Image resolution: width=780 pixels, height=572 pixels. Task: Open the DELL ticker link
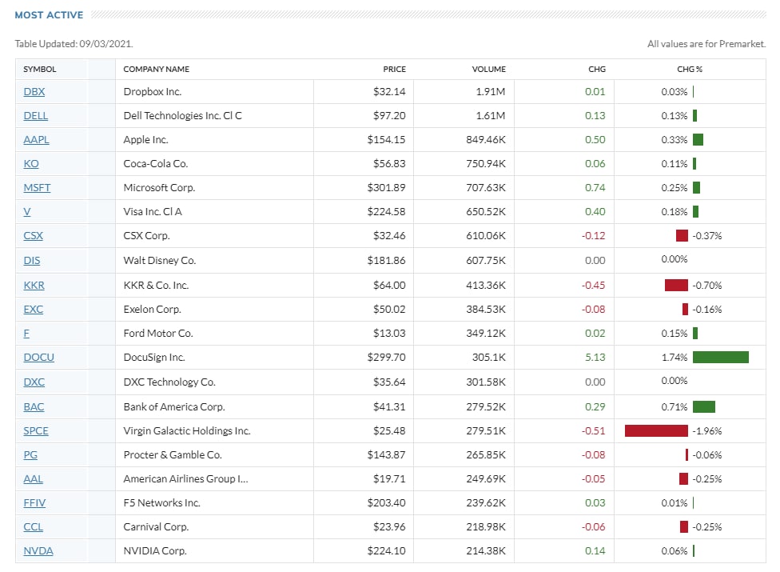click(x=36, y=115)
